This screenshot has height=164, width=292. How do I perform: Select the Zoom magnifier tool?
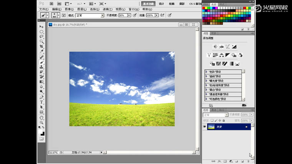[x=41, y=122]
